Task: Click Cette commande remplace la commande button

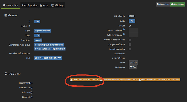Action: [x=118, y=79]
